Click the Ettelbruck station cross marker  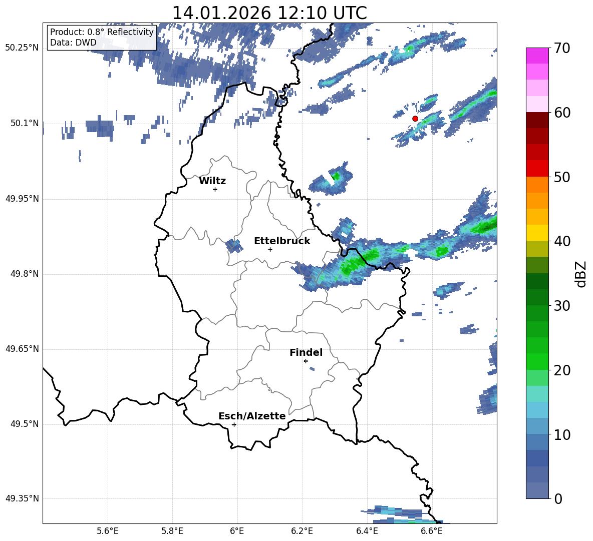[x=270, y=249]
